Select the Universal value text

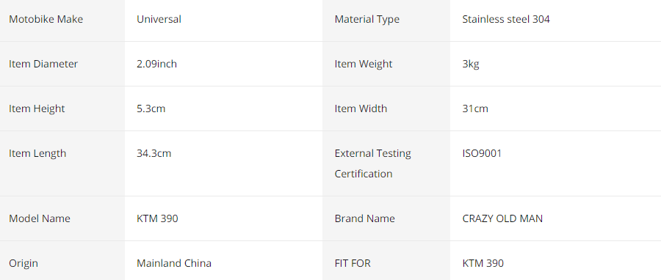point(159,19)
